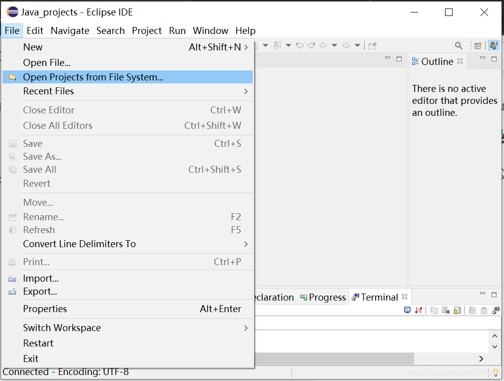Click the Back navigation arrow in toolbar

point(323,45)
